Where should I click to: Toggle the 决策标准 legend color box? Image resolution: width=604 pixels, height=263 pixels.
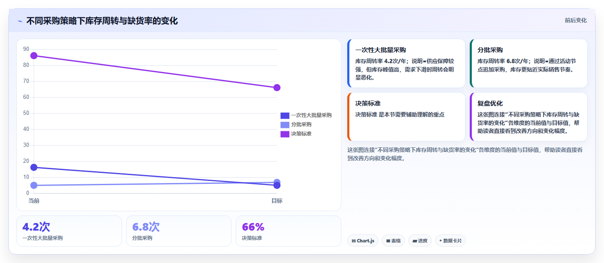pyautogui.click(x=285, y=134)
